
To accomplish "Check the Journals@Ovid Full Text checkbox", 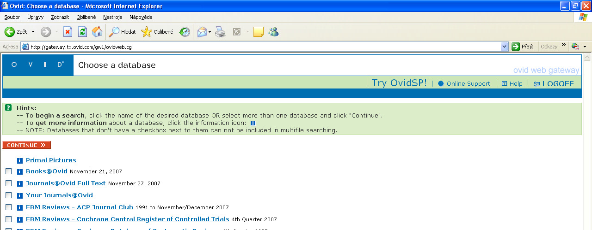I will tap(9, 183).
